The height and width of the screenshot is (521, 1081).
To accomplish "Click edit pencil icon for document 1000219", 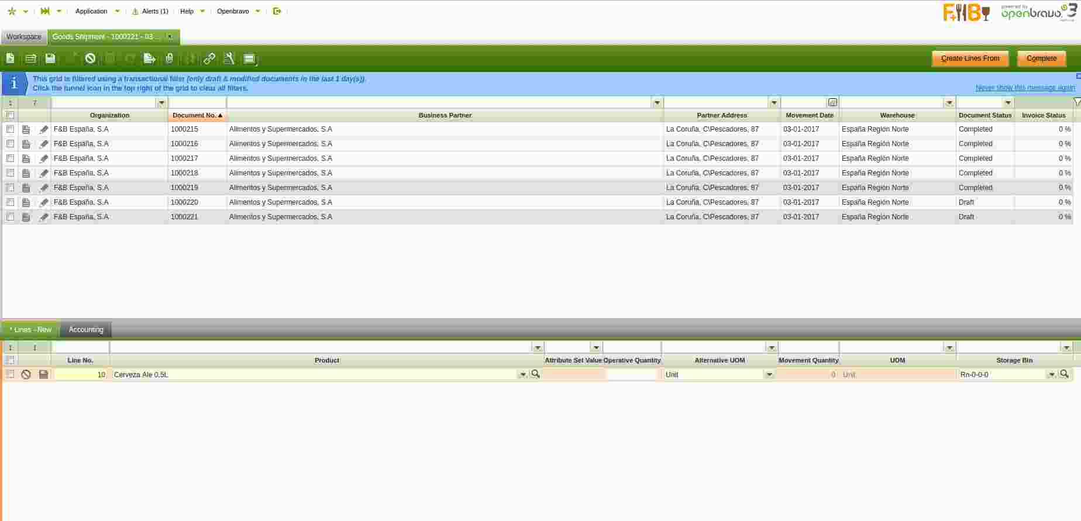I will [x=44, y=188].
